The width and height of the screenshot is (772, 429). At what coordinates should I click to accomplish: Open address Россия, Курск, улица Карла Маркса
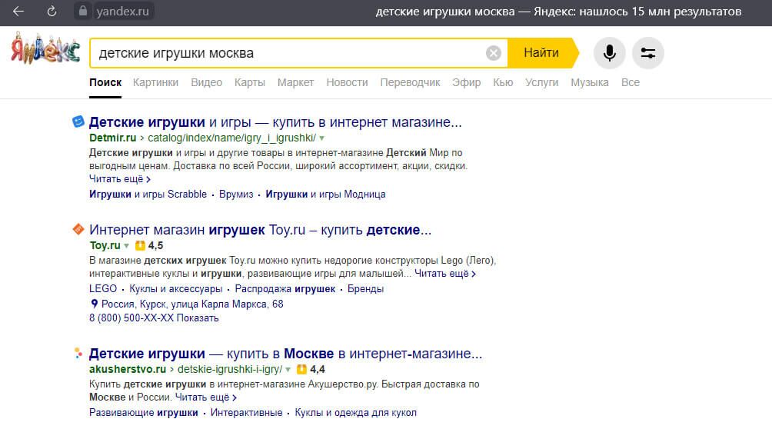click(192, 304)
